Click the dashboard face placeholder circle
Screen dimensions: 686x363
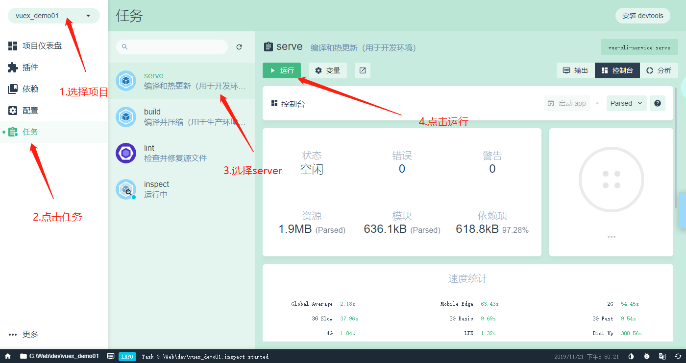pos(612,180)
